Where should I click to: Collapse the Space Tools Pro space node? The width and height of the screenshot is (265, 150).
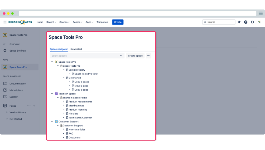pyautogui.click(x=52, y=62)
